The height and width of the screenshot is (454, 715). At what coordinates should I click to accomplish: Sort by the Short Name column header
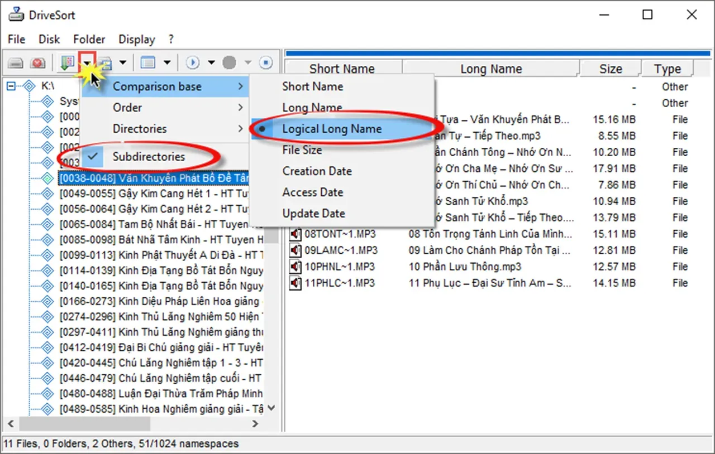pyautogui.click(x=342, y=69)
